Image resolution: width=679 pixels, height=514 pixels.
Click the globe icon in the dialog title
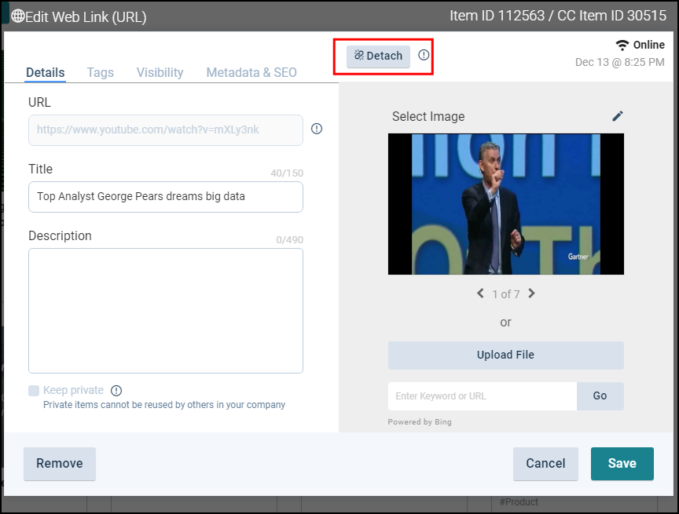[17, 16]
